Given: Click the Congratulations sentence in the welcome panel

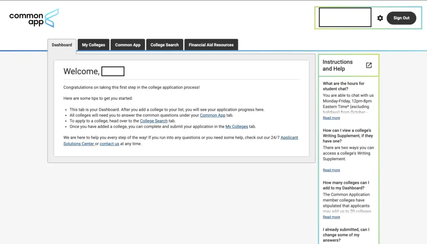Looking at the screenshot, I should [131, 88].
